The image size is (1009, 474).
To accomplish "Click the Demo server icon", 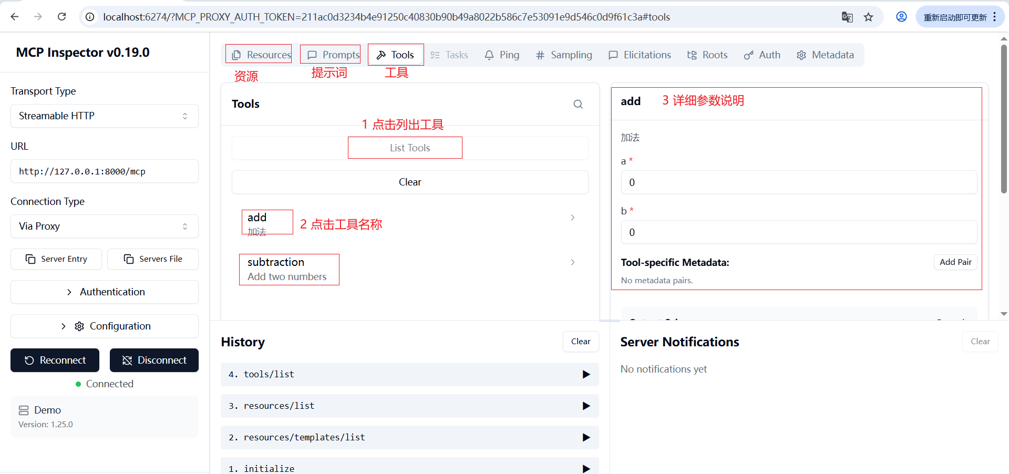I will [x=24, y=410].
